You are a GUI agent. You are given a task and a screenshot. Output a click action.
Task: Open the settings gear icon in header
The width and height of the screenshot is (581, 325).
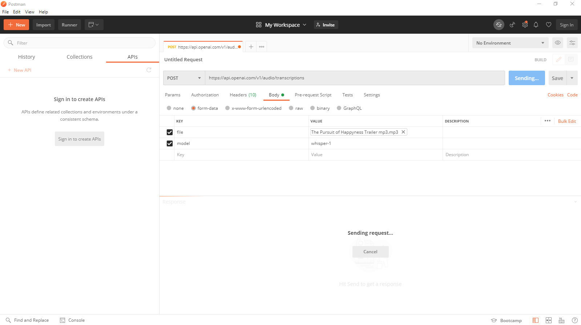pyautogui.click(x=525, y=25)
